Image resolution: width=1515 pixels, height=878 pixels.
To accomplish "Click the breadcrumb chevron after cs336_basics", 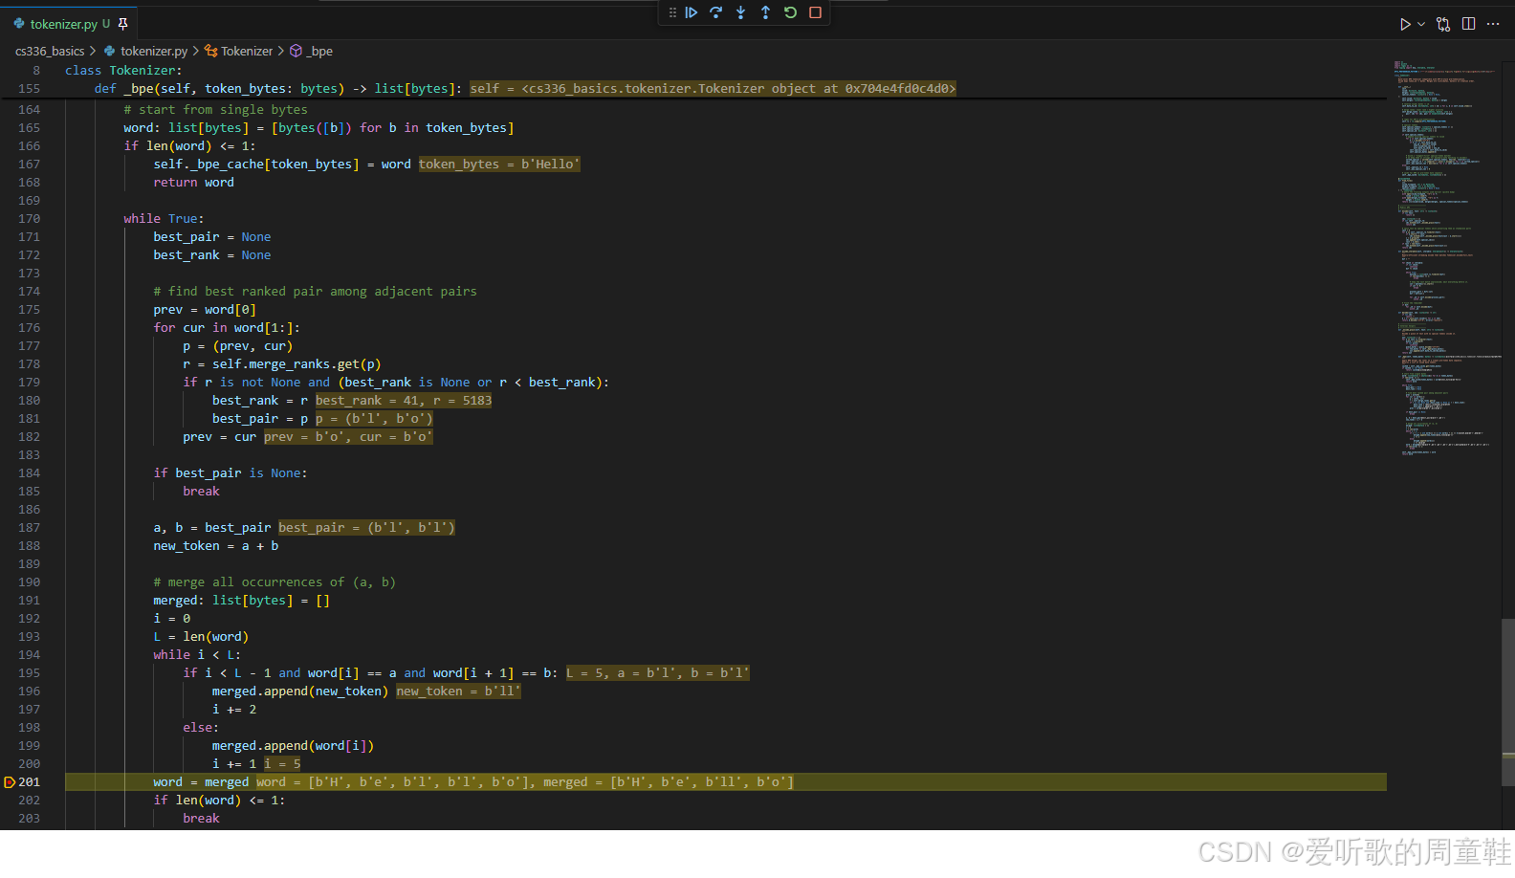I will click(x=93, y=51).
